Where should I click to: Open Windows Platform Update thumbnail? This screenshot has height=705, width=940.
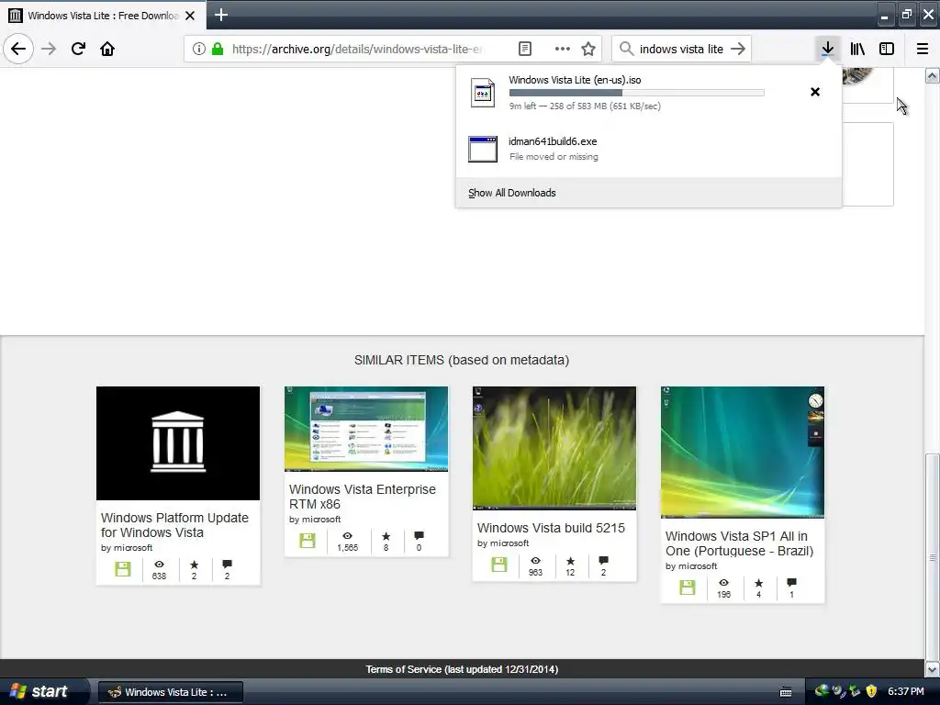pyautogui.click(x=178, y=443)
